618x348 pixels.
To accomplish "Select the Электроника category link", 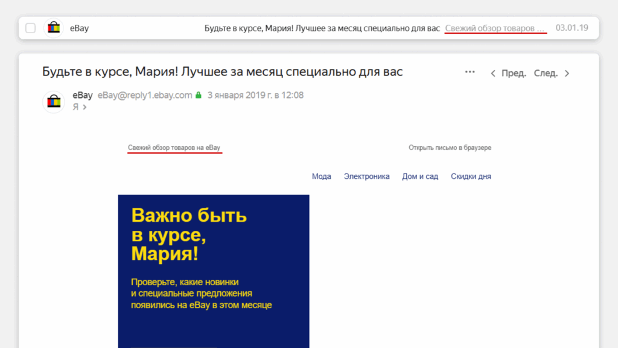I will [x=366, y=176].
